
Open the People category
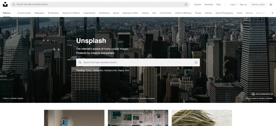(198, 13)
